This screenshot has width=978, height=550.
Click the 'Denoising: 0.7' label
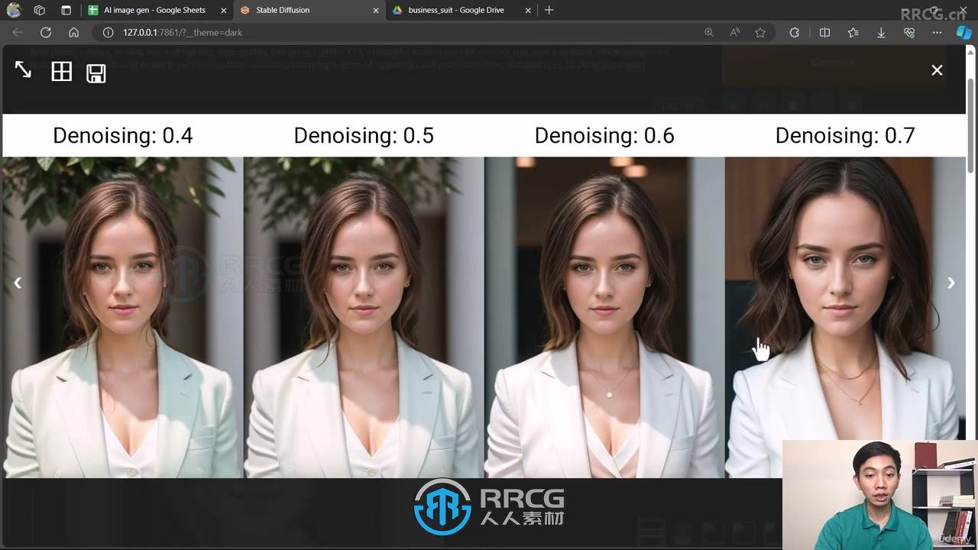(x=845, y=135)
